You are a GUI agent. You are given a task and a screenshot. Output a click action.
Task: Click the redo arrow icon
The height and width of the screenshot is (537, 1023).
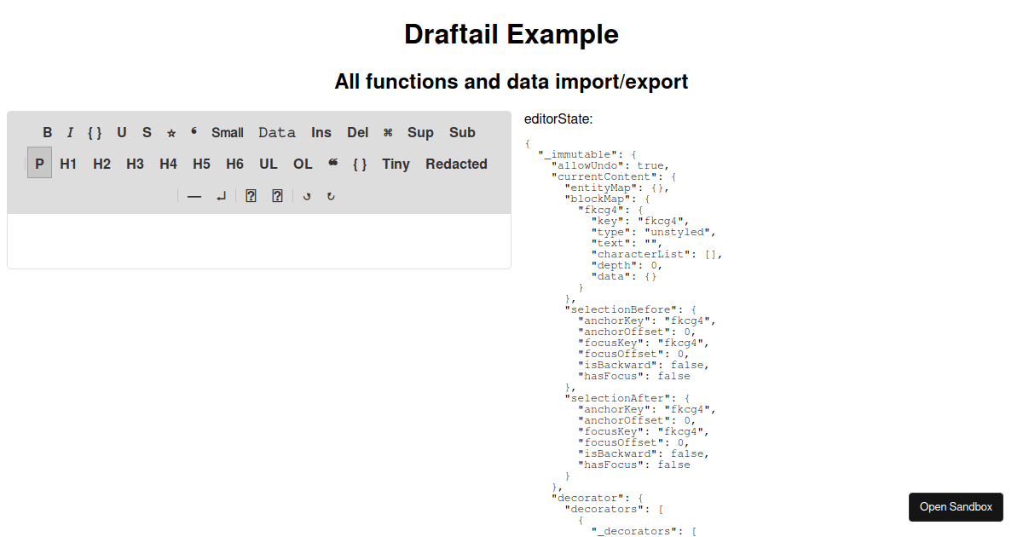(331, 196)
